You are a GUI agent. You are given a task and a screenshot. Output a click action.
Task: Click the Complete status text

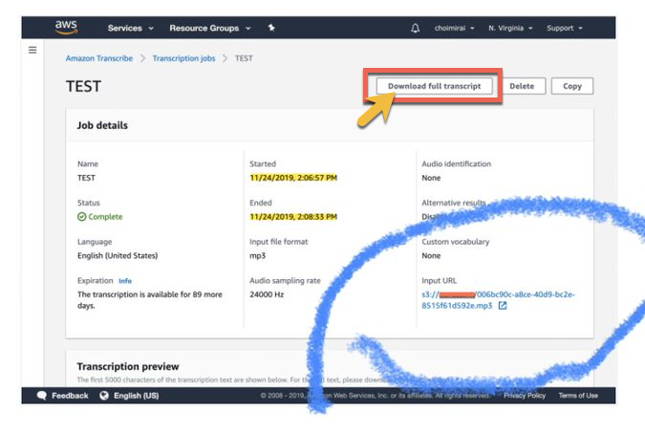tap(105, 217)
